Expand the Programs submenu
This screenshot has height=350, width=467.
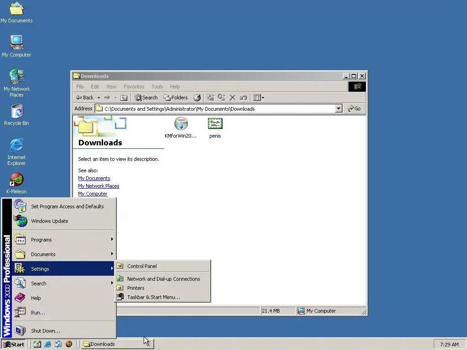(63, 240)
